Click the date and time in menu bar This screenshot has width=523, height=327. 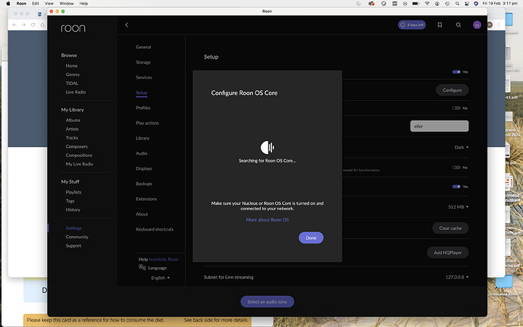tap(500, 3)
